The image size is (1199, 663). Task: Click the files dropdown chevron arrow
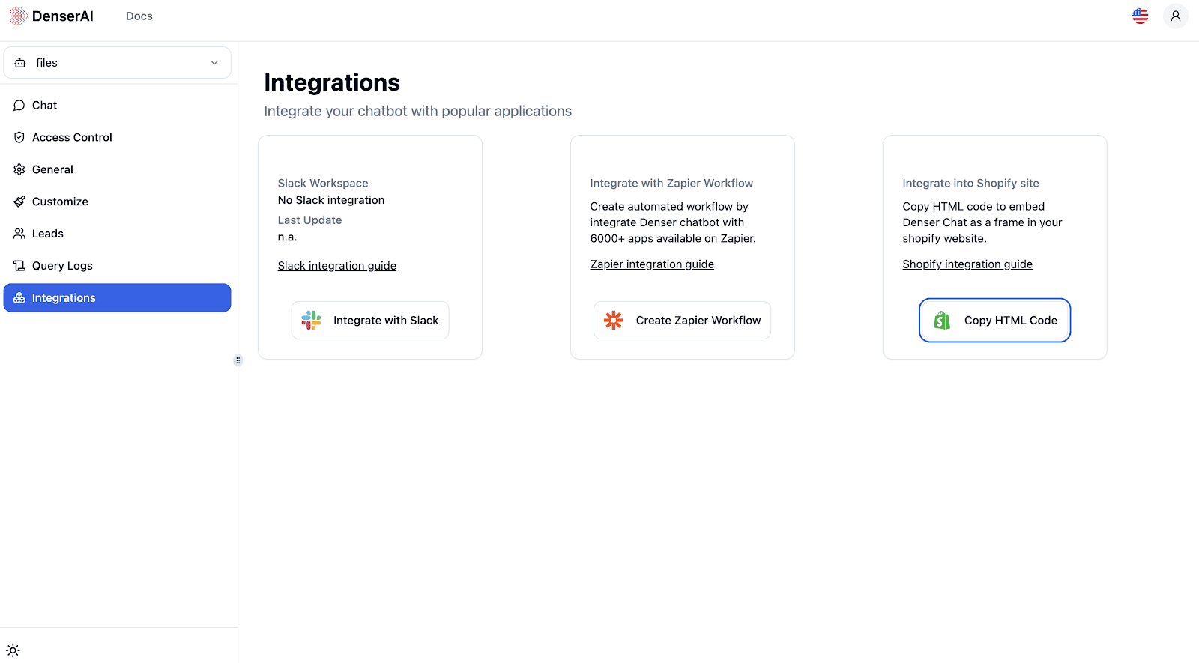214,63
